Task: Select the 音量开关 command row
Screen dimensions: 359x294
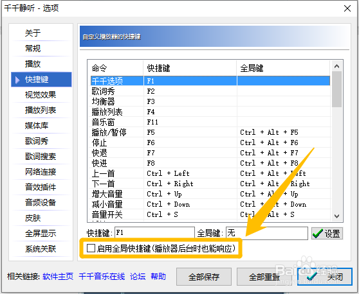Action: [x=210, y=214]
